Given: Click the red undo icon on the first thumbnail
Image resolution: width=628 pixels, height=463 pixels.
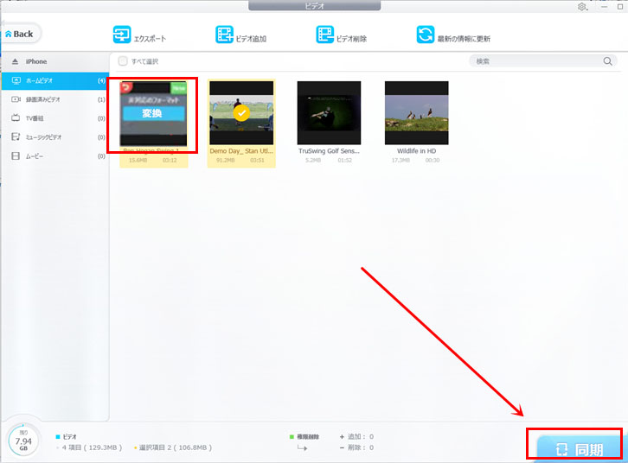Looking at the screenshot, I should [x=126, y=86].
